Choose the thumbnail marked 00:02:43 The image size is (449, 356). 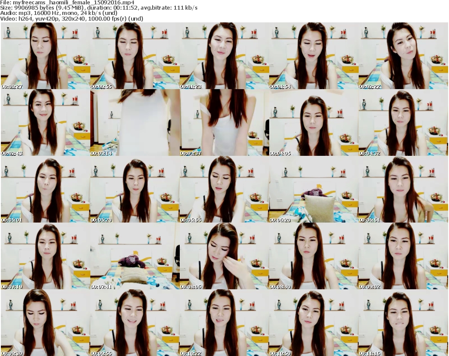(x=45, y=122)
